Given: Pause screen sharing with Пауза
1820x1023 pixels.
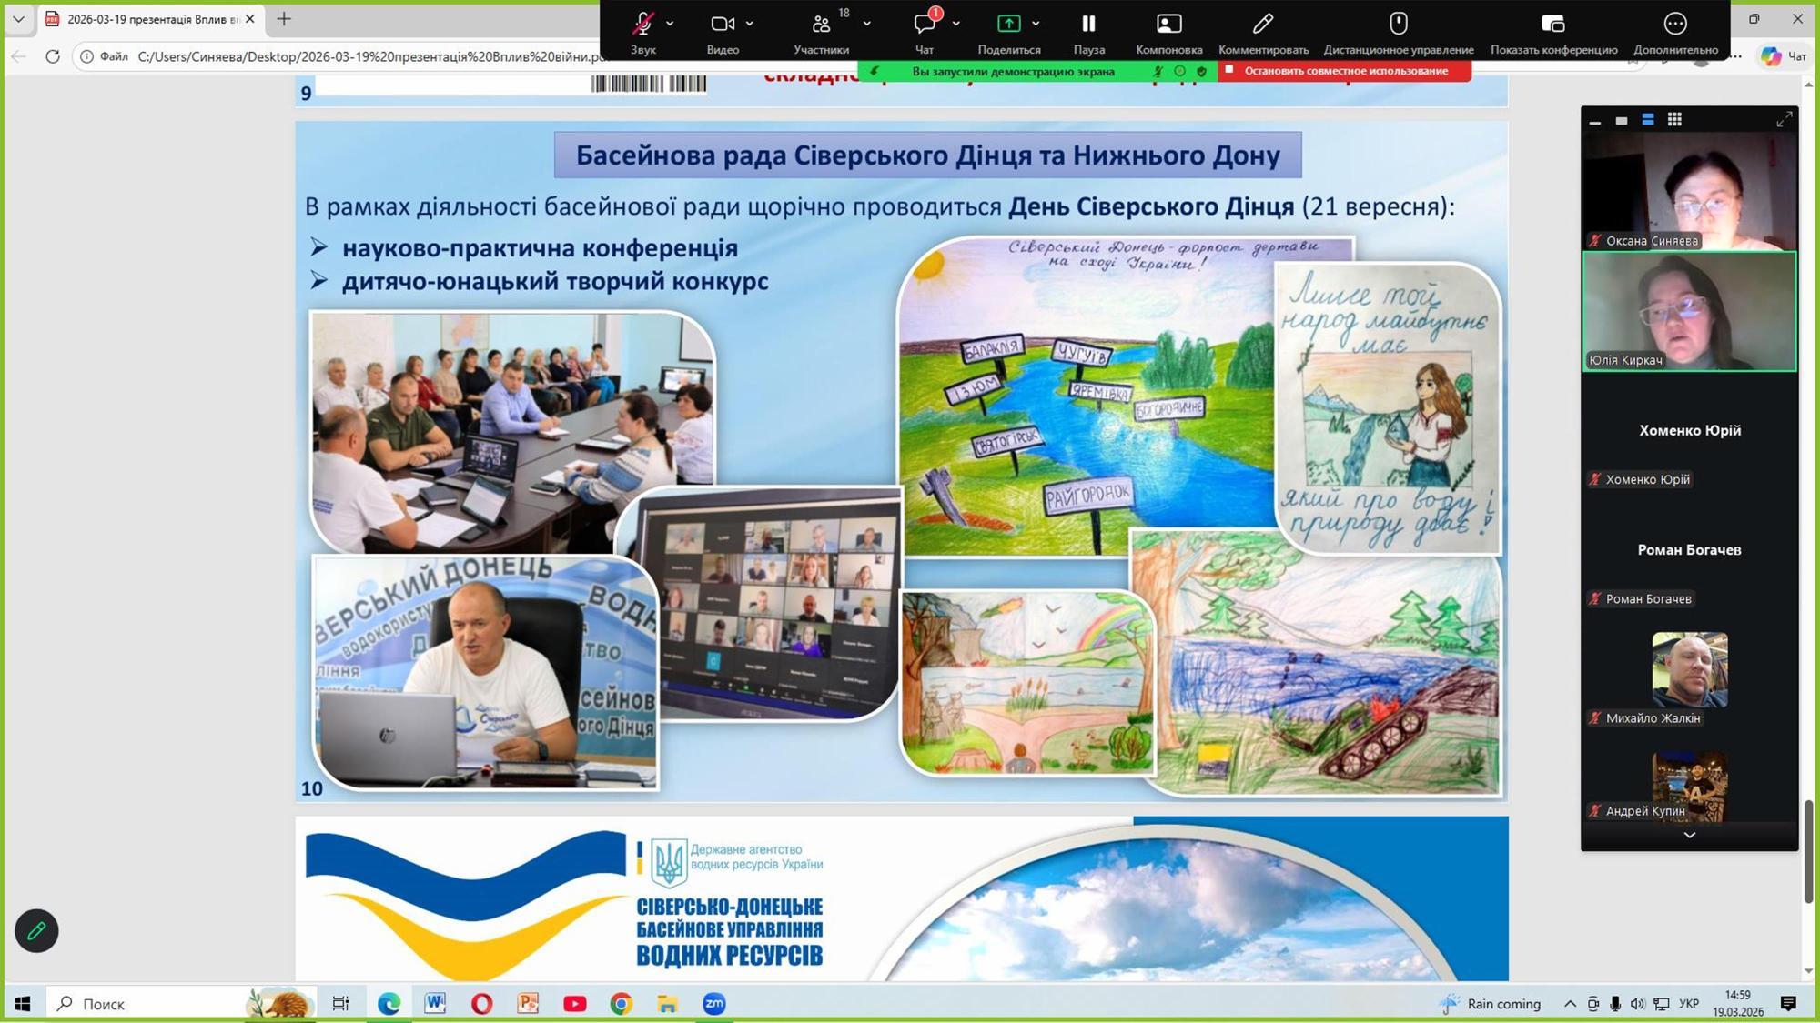Looking at the screenshot, I should 1088,25.
